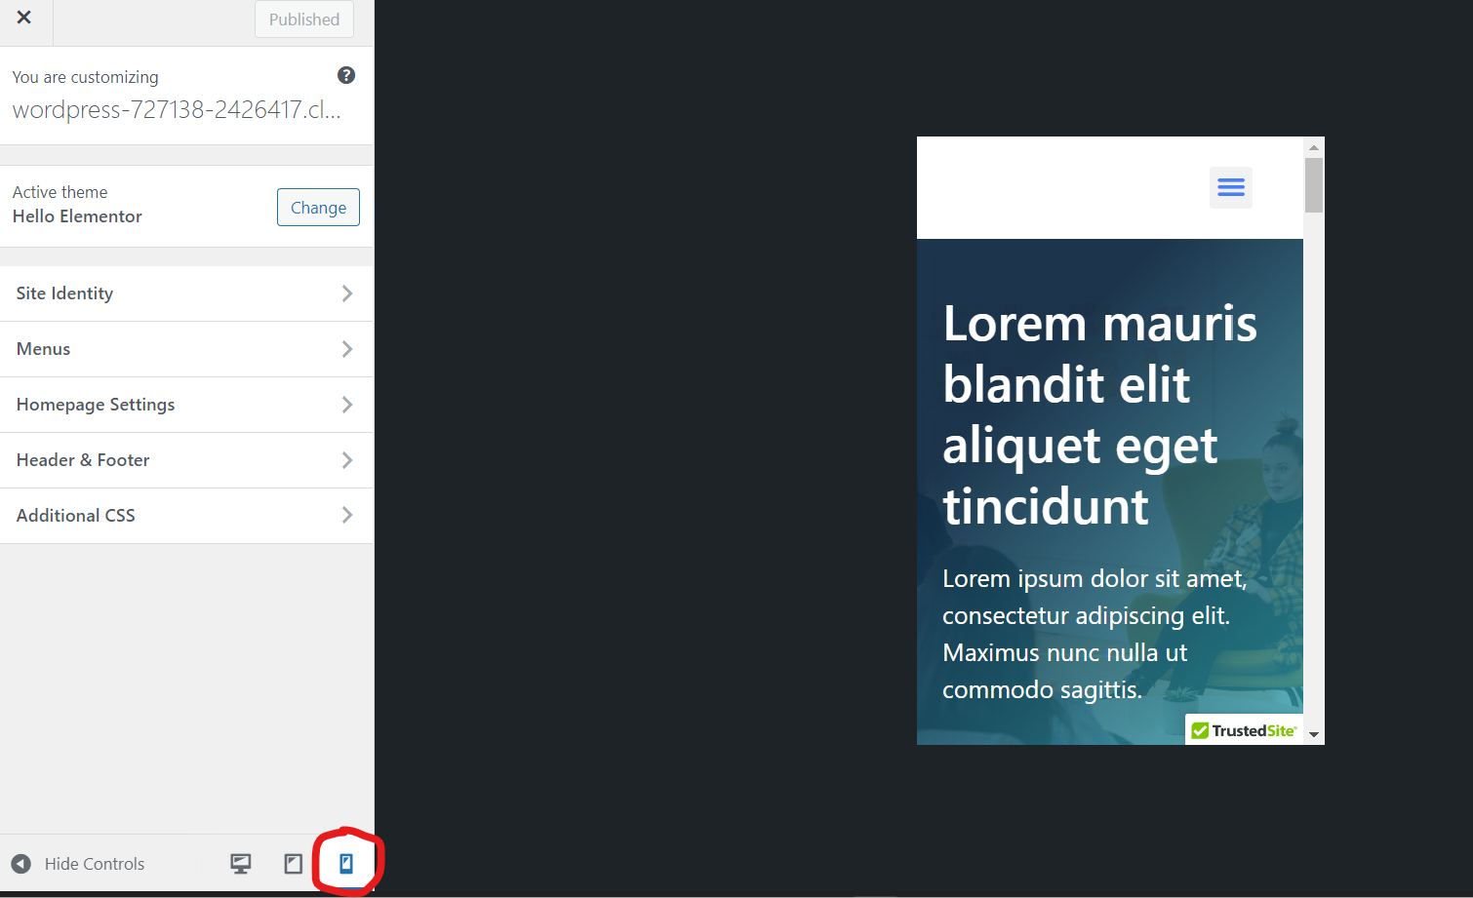The image size is (1473, 898).
Task: Click the Published button
Action: coord(303,19)
